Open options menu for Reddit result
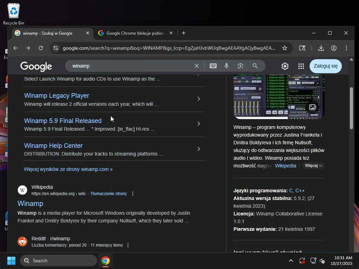The height and width of the screenshot is (269, 359). (128, 245)
